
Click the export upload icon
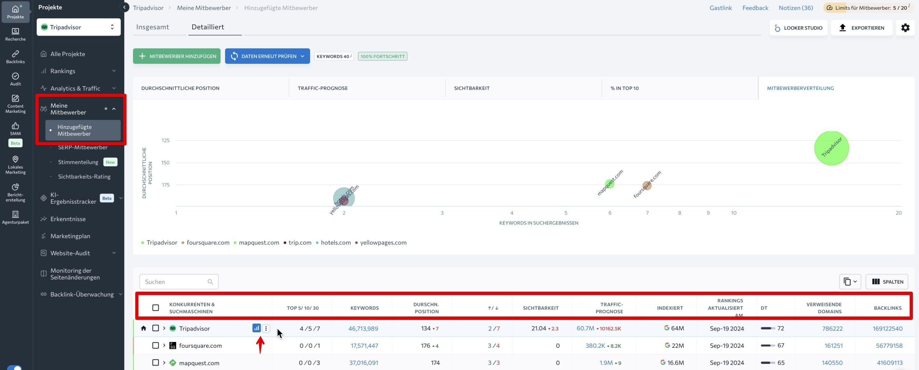[843, 28]
